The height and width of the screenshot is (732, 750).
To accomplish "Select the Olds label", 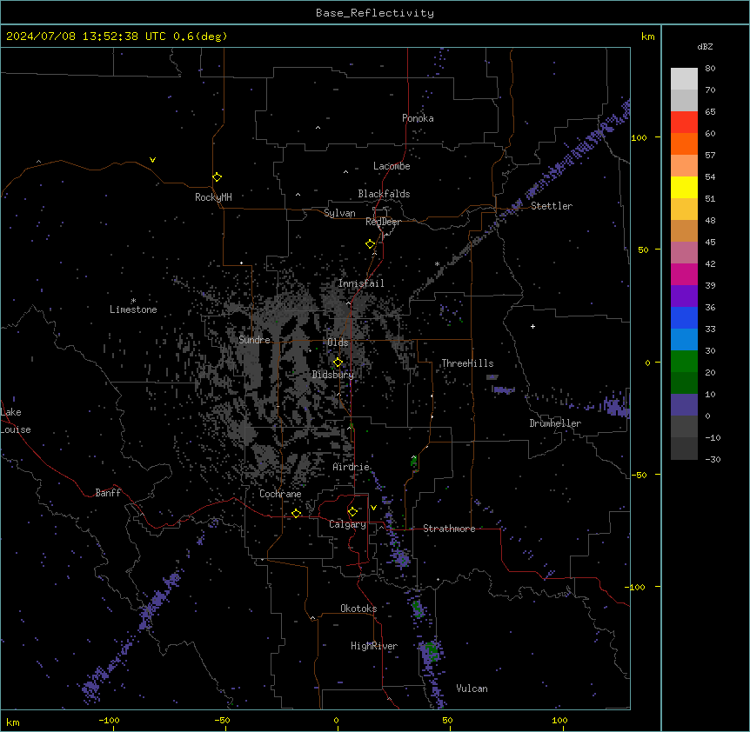I will pyautogui.click(x=338, y=343).
